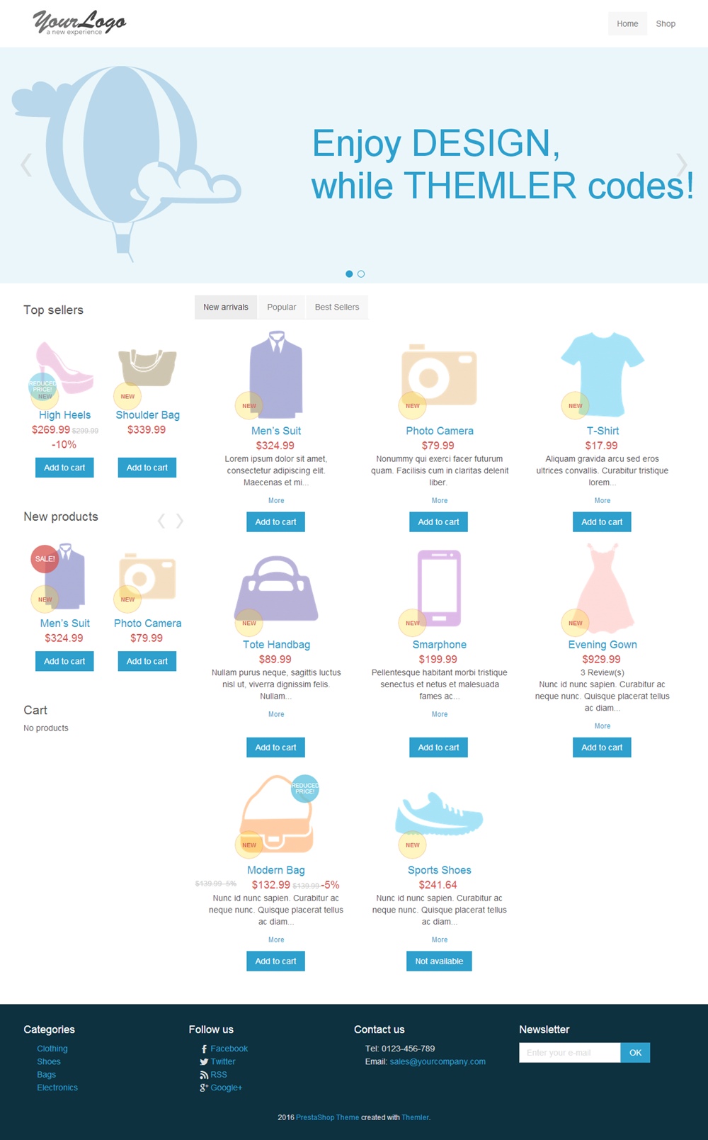This screenshot has height=1140, width=708.
Task: Open the Evening Gown product thumbnail
Action: [x=603, y=588]
